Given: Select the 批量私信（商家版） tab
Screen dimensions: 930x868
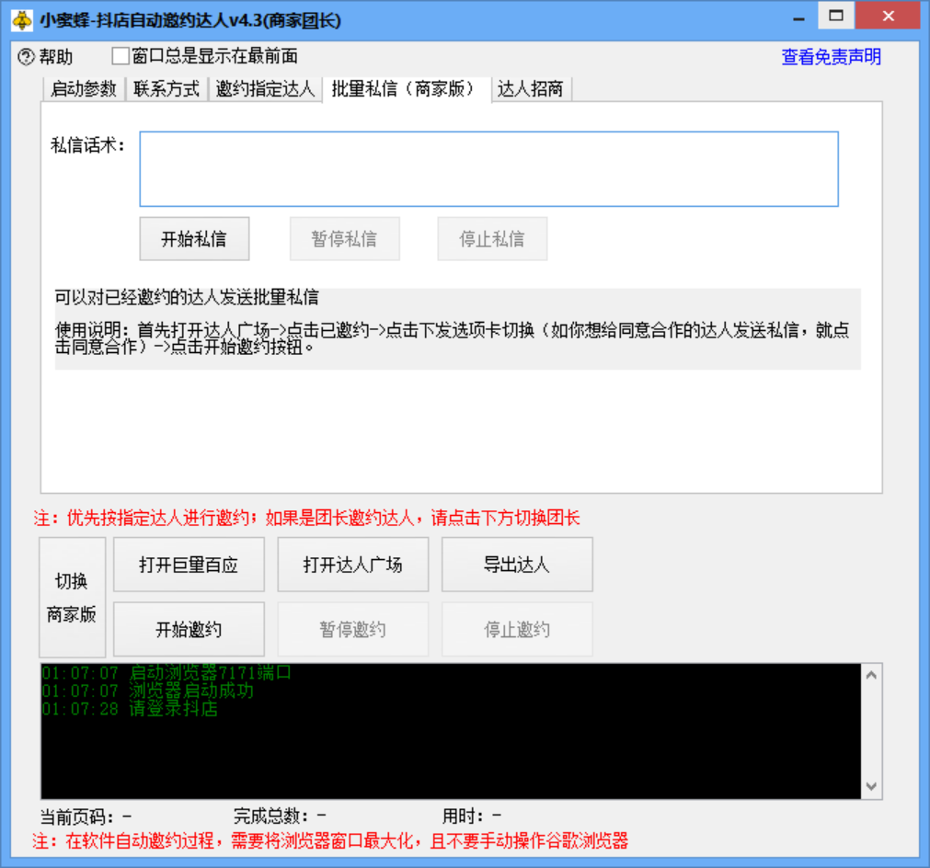Looking at the screenshot, I should coord(401,89).
